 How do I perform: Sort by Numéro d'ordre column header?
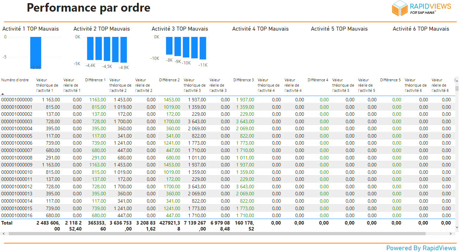[x=15, y=80]
